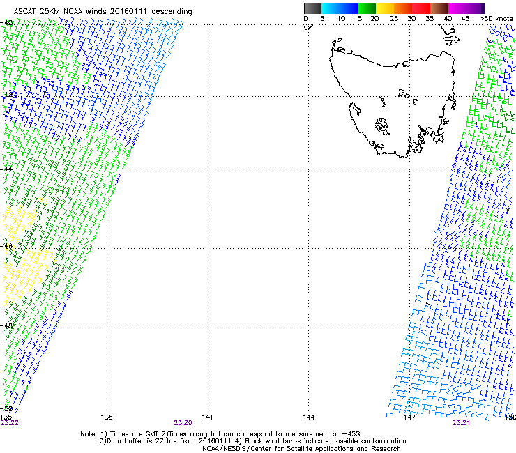Click the small islands northeast of Tasmania
The image size is (516, 453).
pyautogui.click(x=450, y=36)
